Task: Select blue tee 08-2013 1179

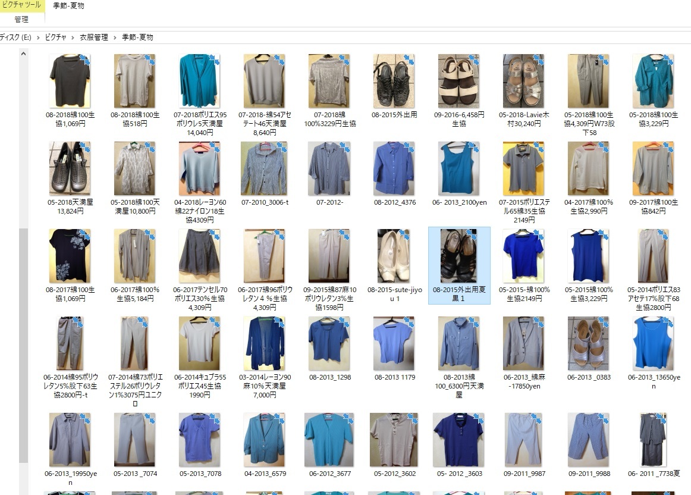Action: [x=394, y=343]
